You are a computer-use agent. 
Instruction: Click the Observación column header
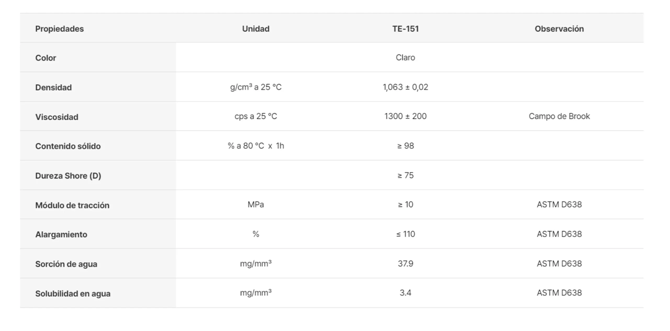[x=559, y=29]
